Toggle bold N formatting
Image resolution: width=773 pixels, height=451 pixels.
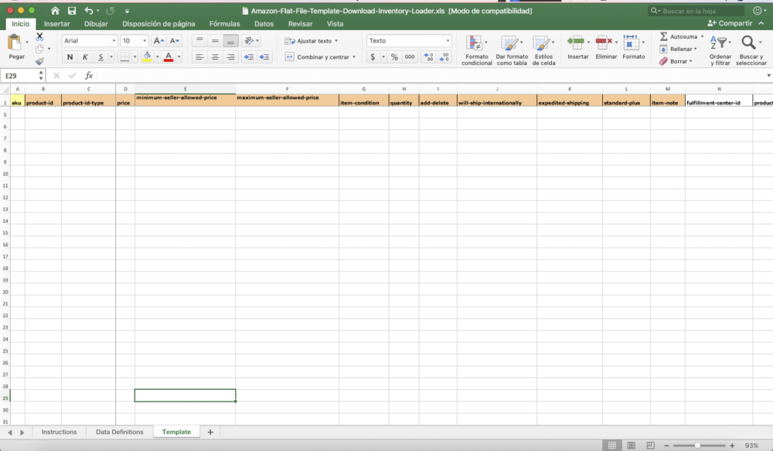70,56
